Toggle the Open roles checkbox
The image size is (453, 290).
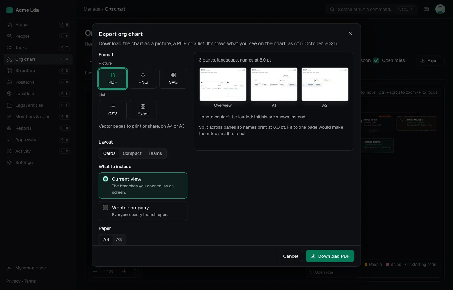(376, 60)
